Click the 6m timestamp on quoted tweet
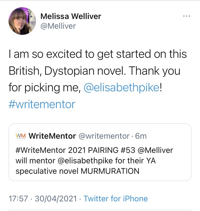 click(x=141, y=136)
